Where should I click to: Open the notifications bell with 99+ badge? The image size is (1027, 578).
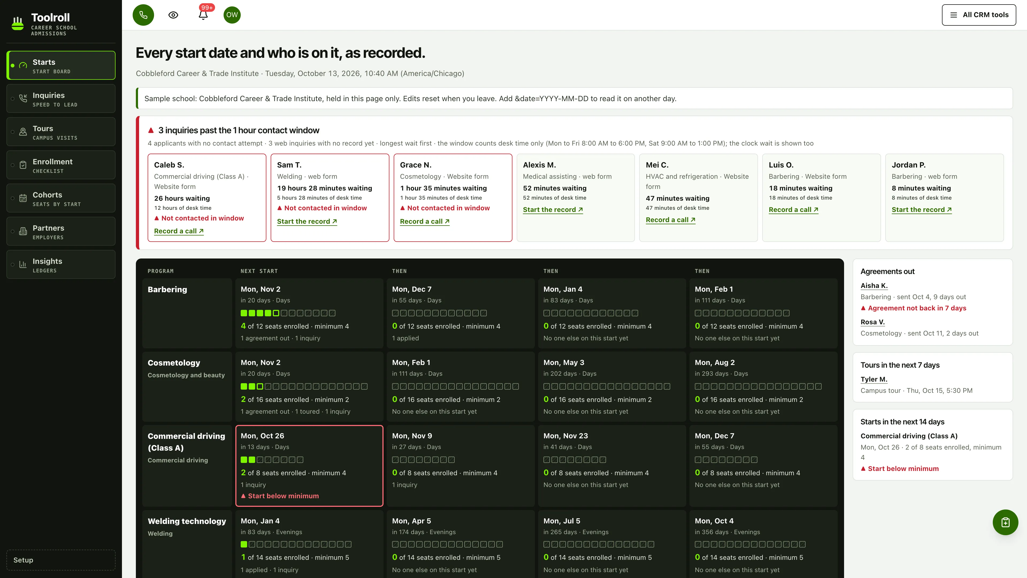point(203,15)
